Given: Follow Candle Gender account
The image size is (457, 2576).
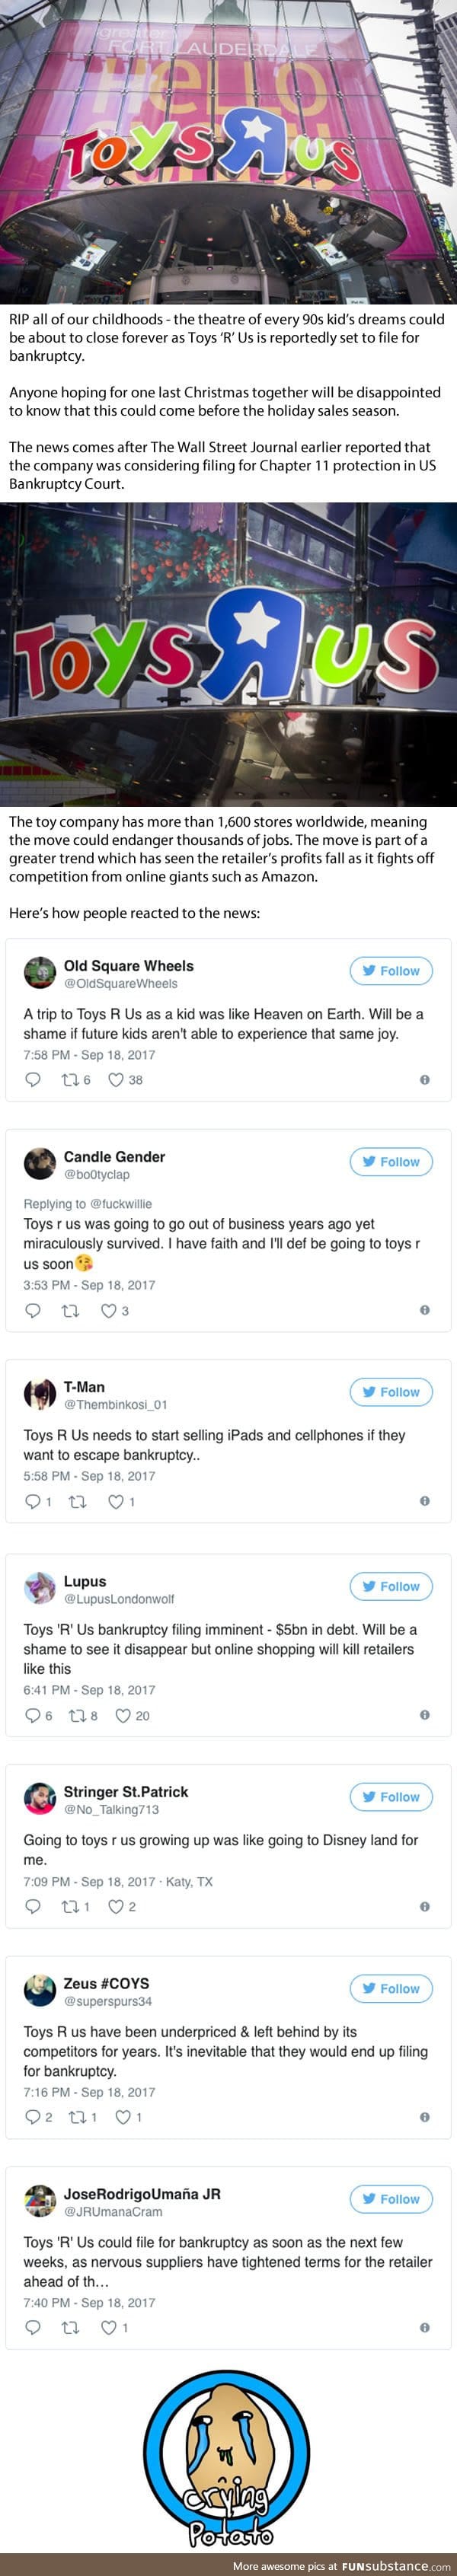Looking at the screenshot, I should (x=391, y=1161).
